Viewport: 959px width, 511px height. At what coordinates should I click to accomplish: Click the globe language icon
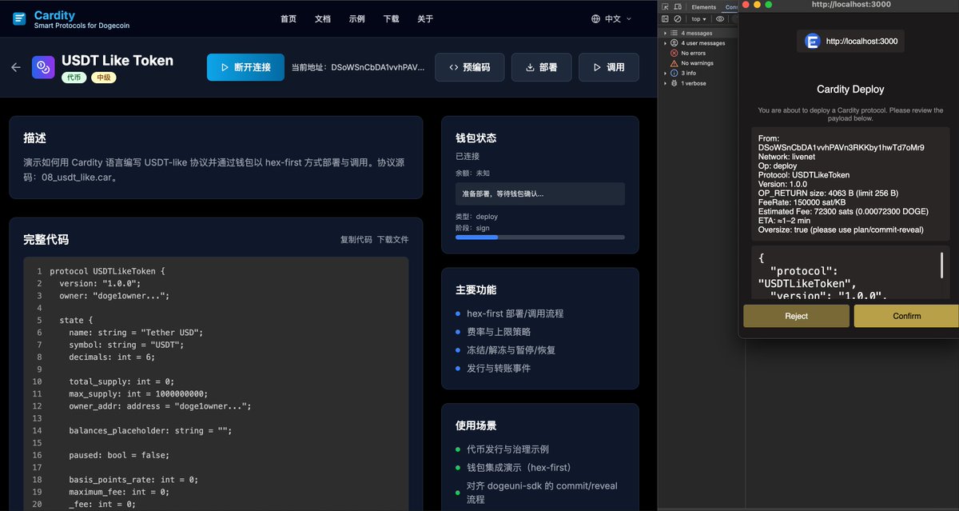[x=595, y=18]
